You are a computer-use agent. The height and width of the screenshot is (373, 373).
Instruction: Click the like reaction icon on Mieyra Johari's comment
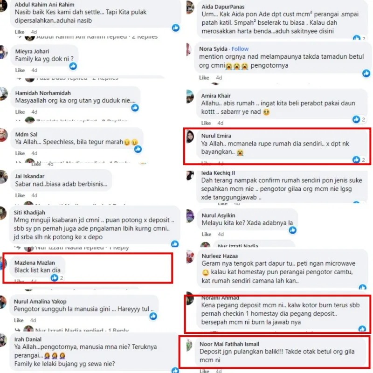73,66
